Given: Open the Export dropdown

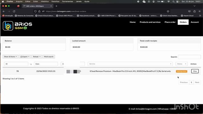Looking at the screenshot, I should (25, 57).
